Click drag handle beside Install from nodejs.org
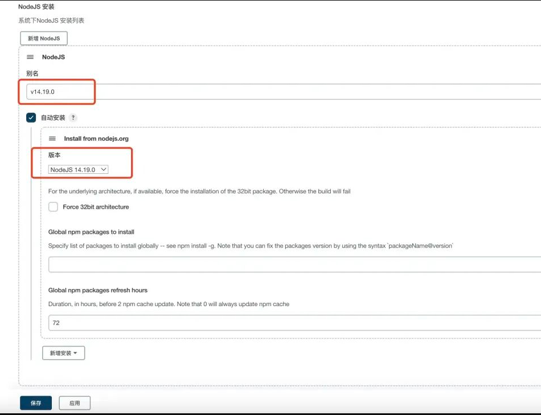The image size is (541, 415). pyautogui.click(x=52, y=139)
